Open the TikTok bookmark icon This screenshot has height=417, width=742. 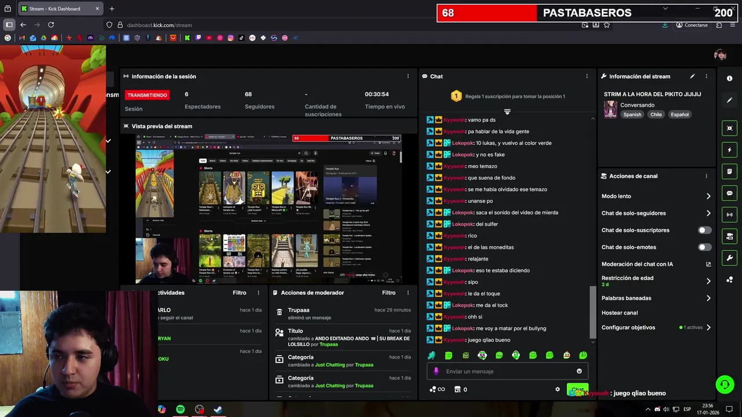coord(241,38)
